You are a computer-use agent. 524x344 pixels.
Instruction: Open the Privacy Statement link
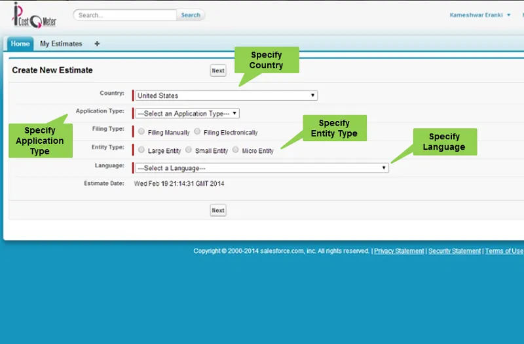coord(399,251)
